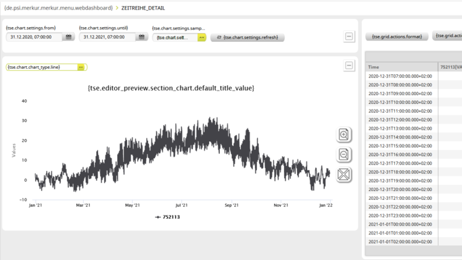Click the tse.grid.actions.format button
The height and width of the screenshot is (260, 462).
pos(397,36)
